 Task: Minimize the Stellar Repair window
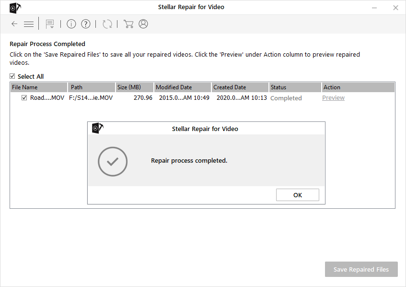(x=373, y=8)
